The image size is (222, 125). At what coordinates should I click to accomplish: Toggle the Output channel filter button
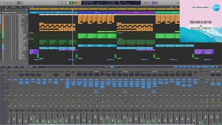199,67
